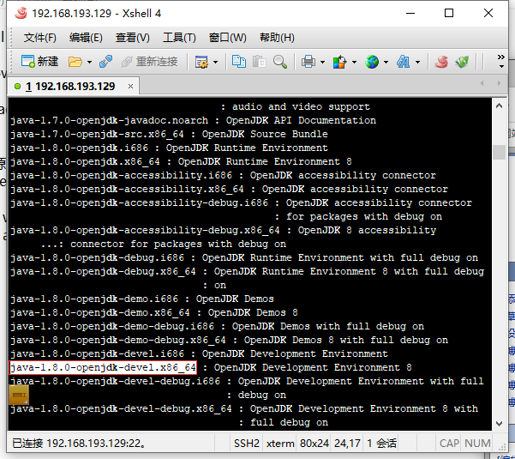Click java-1.8.0-openjdk-demo.i686 line

point(142,299)
